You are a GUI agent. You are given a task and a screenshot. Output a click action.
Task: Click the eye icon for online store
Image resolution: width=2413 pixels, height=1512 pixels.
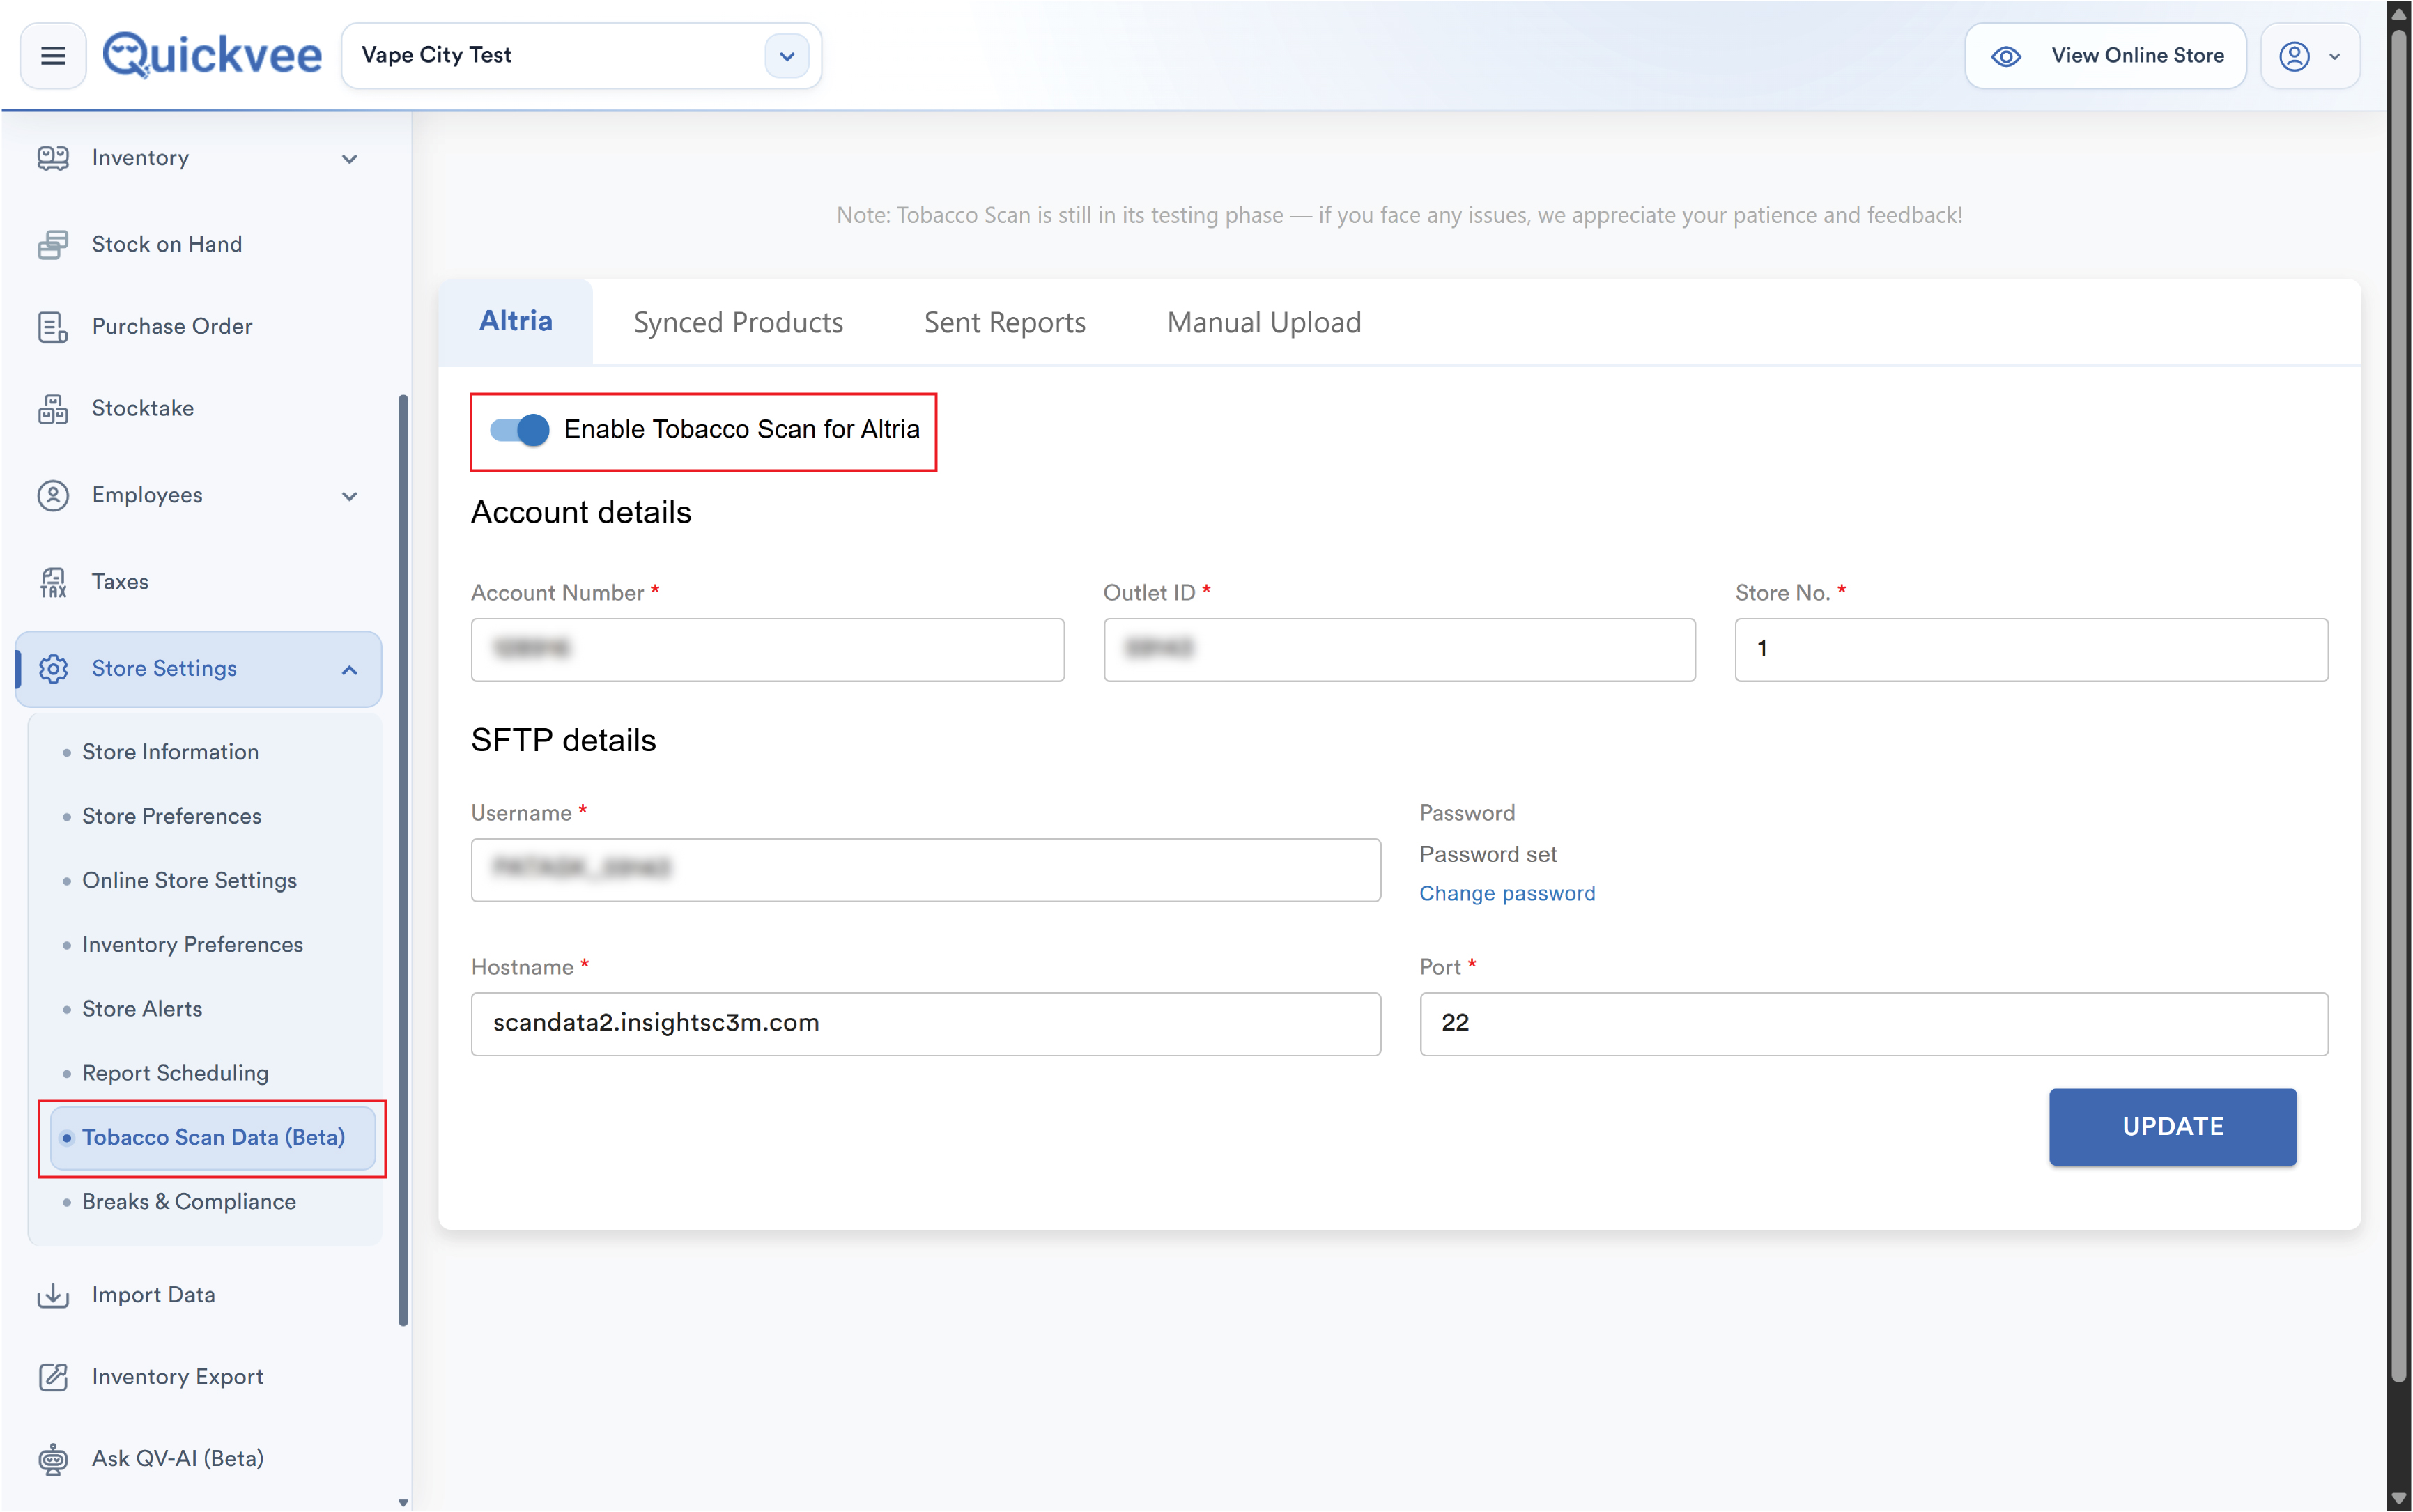pos(2006,56)
